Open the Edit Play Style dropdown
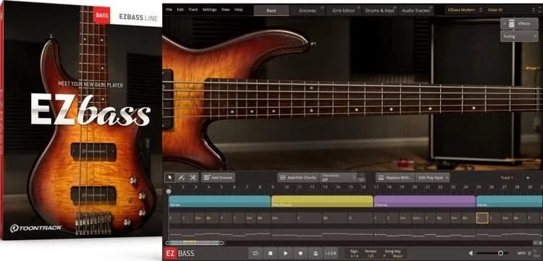Screen dimensions: 543x261 [433, 178]
